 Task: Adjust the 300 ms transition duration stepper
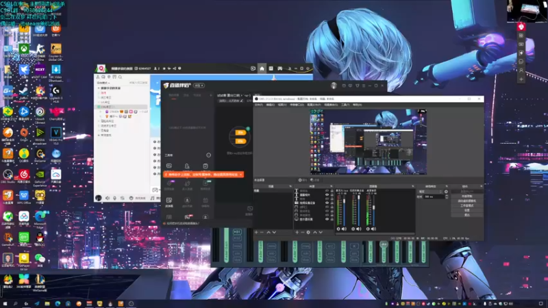(447, 197)
